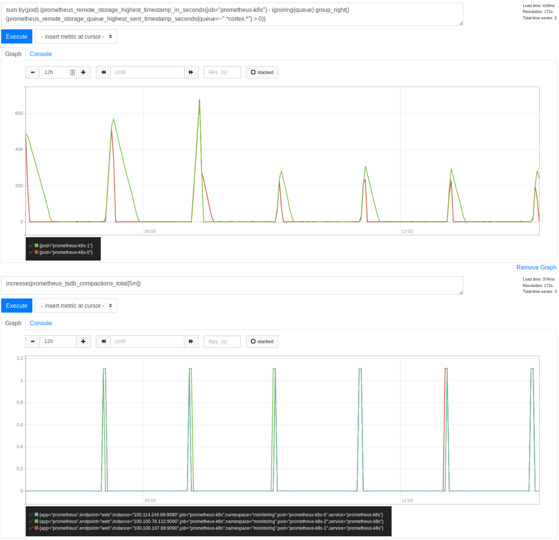Focus the first query expression textarea
559x540 pixels.
[x=232, y=14]
